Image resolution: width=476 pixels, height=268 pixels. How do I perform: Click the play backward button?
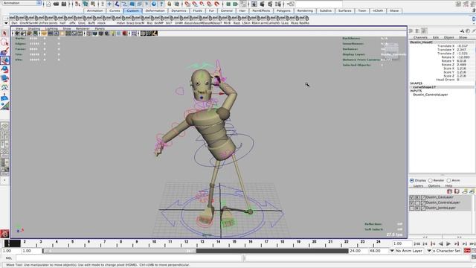point(440,243)
